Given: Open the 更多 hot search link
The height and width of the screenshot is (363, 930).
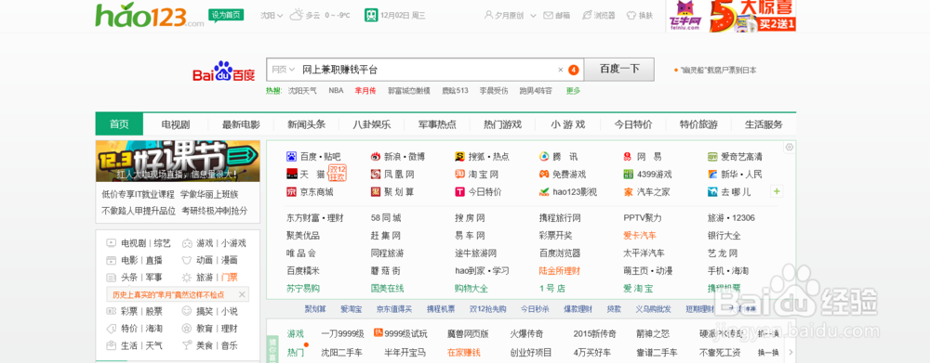Looking at the screenshot, I should pos(574,91).
